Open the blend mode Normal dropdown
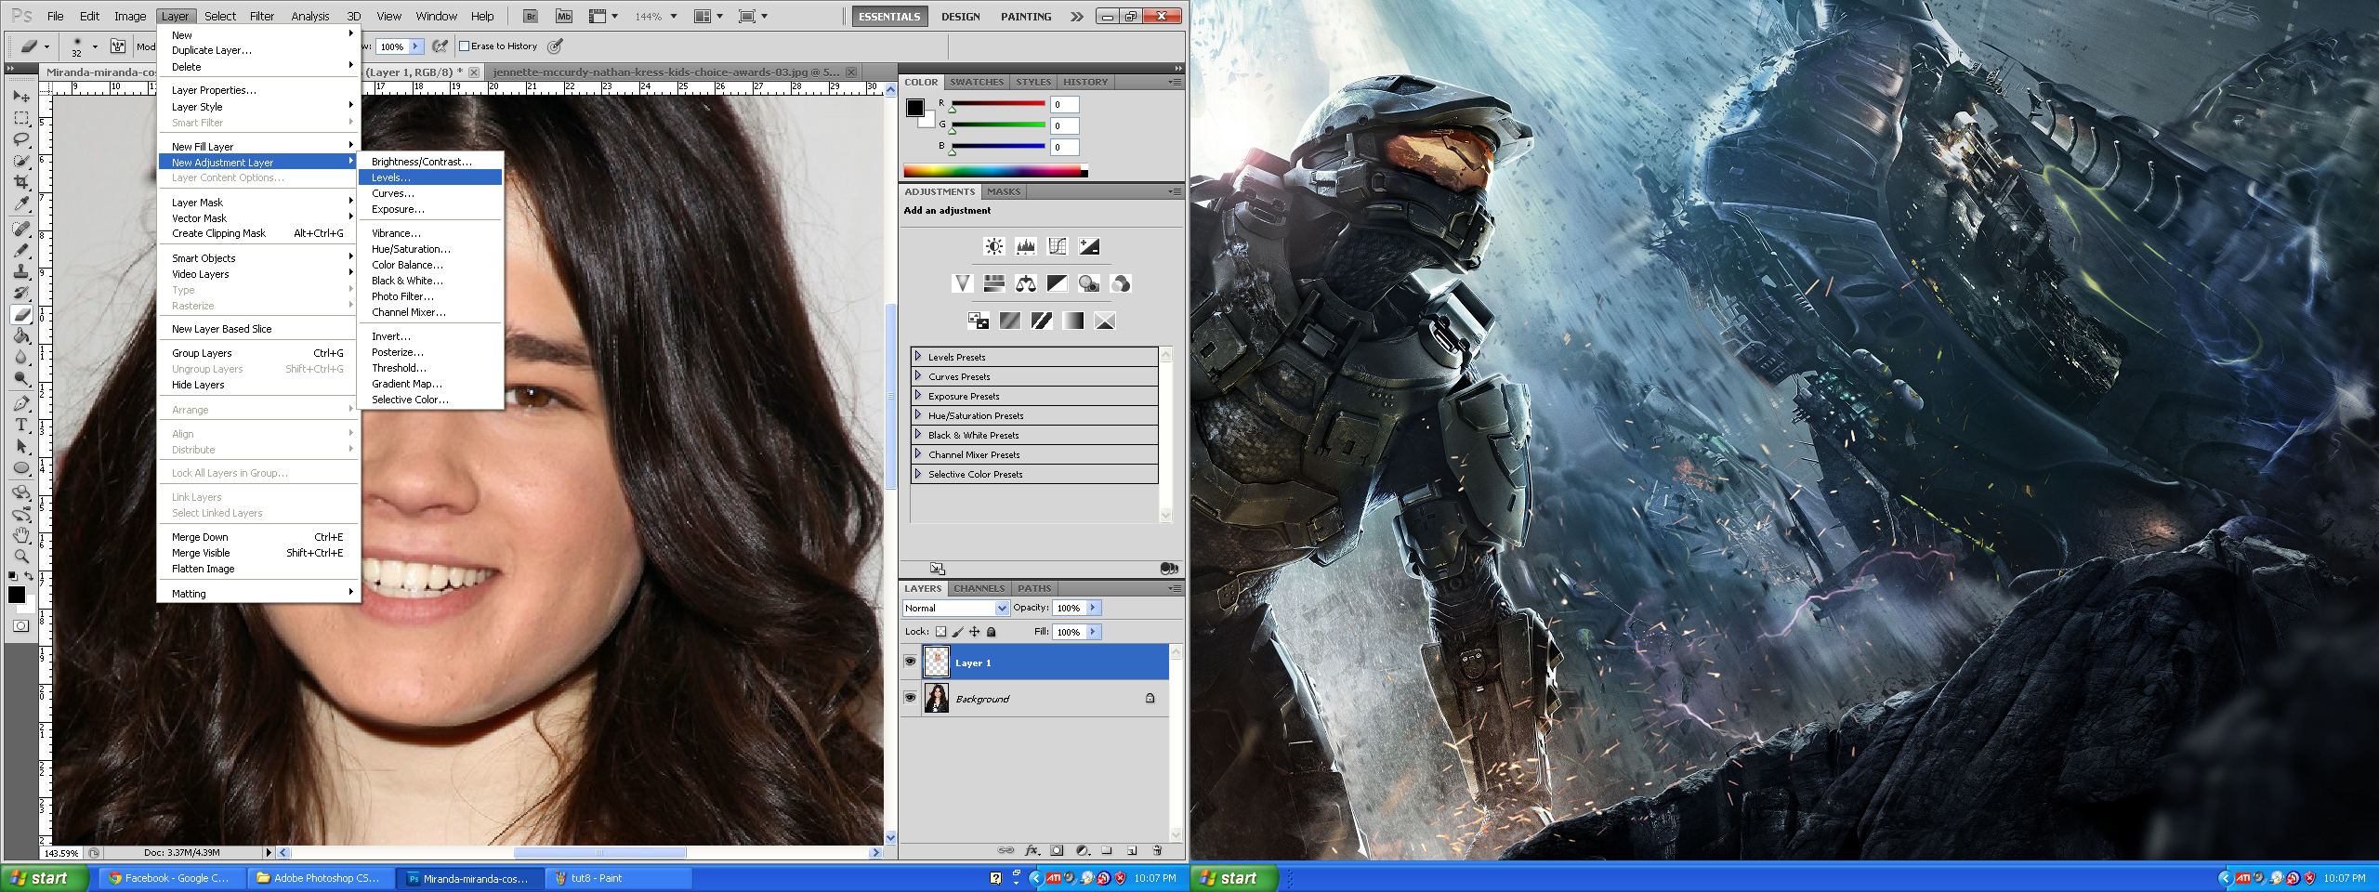 [x=955, y=608]
